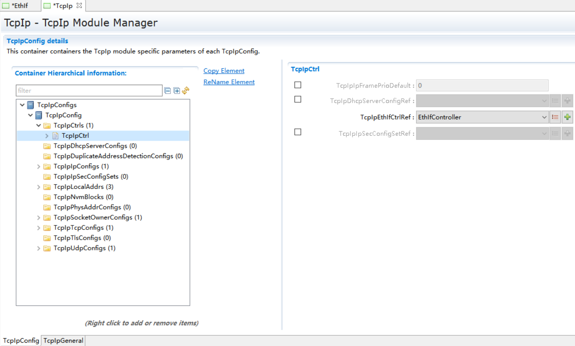Click the TcpIpConfigs root container icon

(31, 105)
